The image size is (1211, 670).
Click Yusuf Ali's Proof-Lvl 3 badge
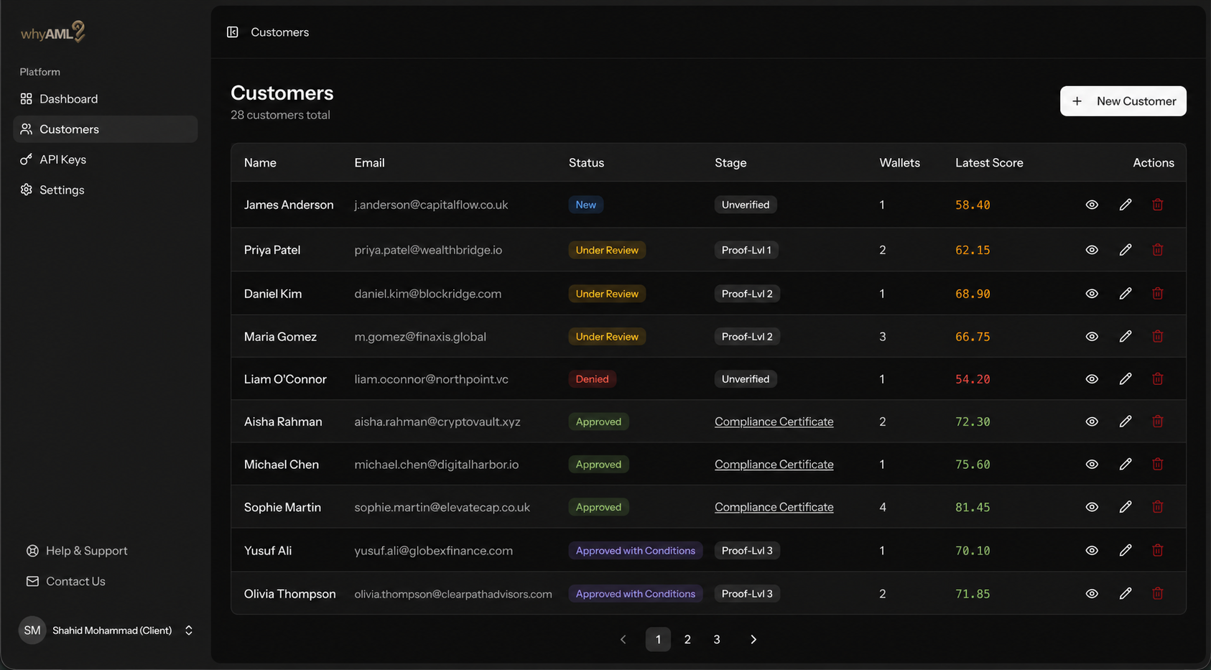747,551
